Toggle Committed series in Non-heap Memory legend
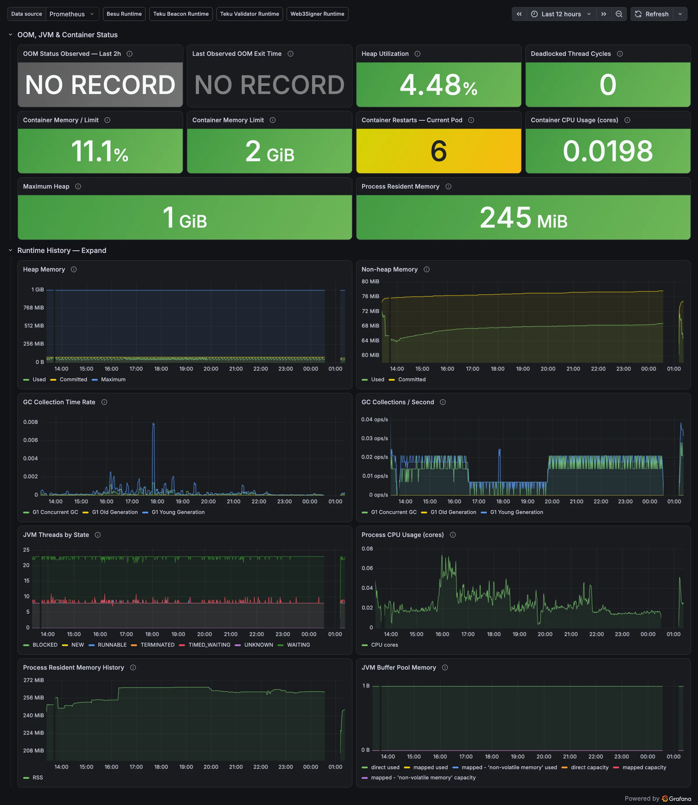The height and width of the screenshot is (805, 698). 412,379
